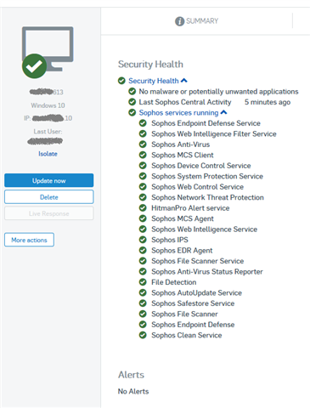This screenshot has width=310, height=408.
Task: Click the 'No Alerts' text
Action: tap(133, 391)
